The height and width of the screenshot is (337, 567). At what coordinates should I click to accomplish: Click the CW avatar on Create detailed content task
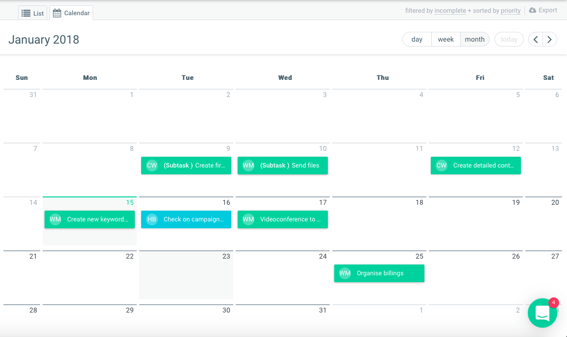click(x=442, y=166)
